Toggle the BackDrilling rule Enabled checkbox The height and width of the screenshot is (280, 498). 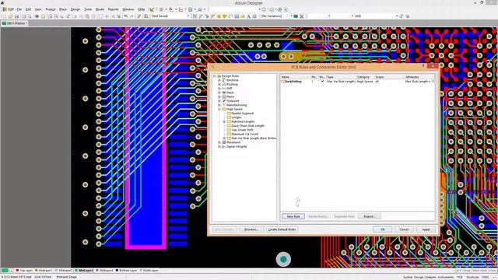[322, 82]
